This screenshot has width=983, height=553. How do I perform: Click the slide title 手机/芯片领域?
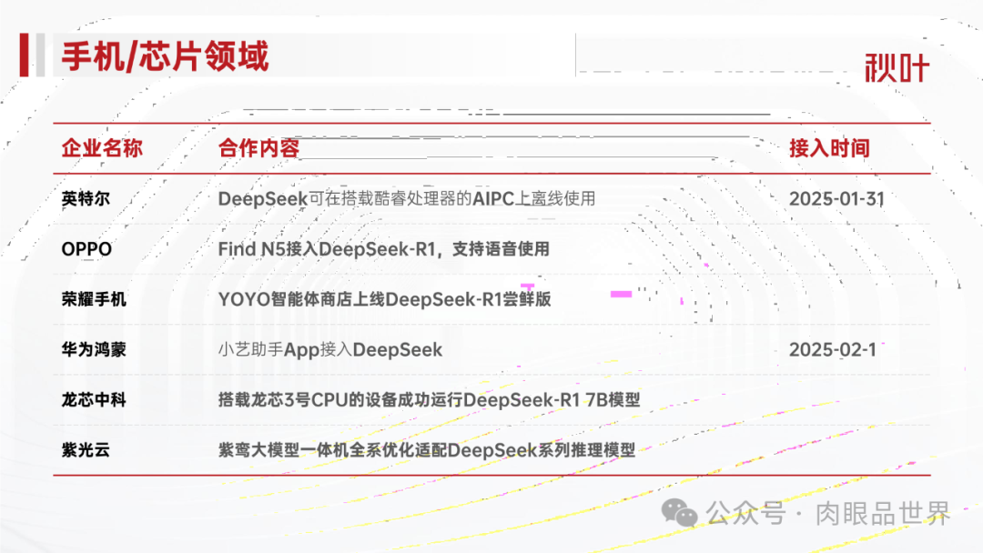pos(165,56)
